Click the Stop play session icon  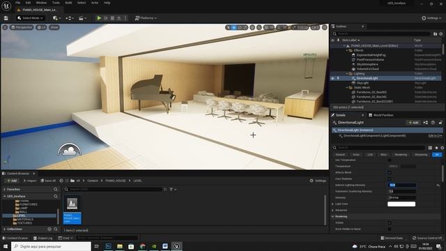point(112,18)
